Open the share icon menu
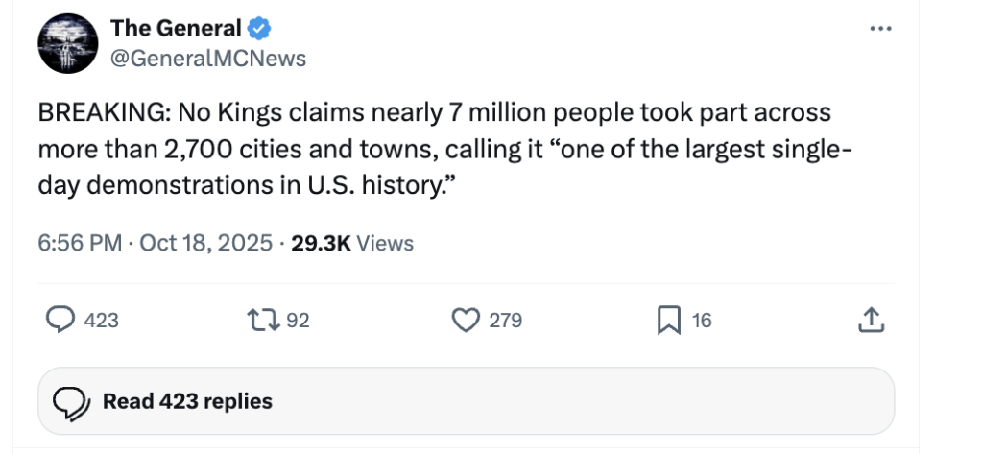 (870, 320)
